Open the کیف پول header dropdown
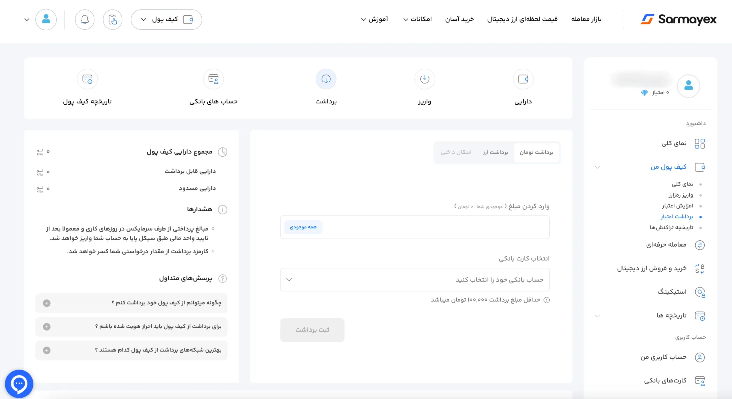The height and width of the screenshot is (399, 732). tap(166, 19)
